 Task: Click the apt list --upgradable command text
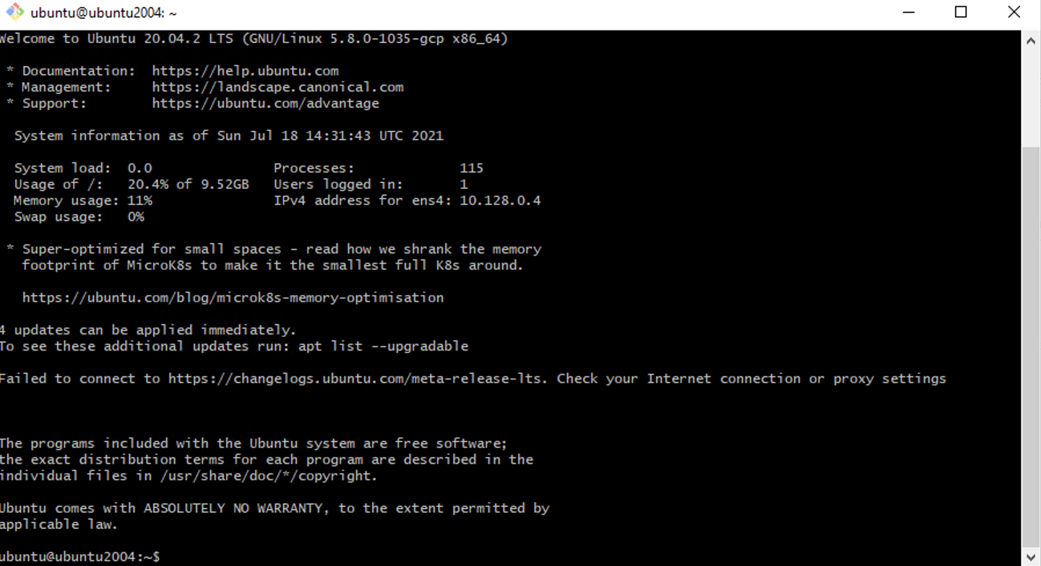383,346
